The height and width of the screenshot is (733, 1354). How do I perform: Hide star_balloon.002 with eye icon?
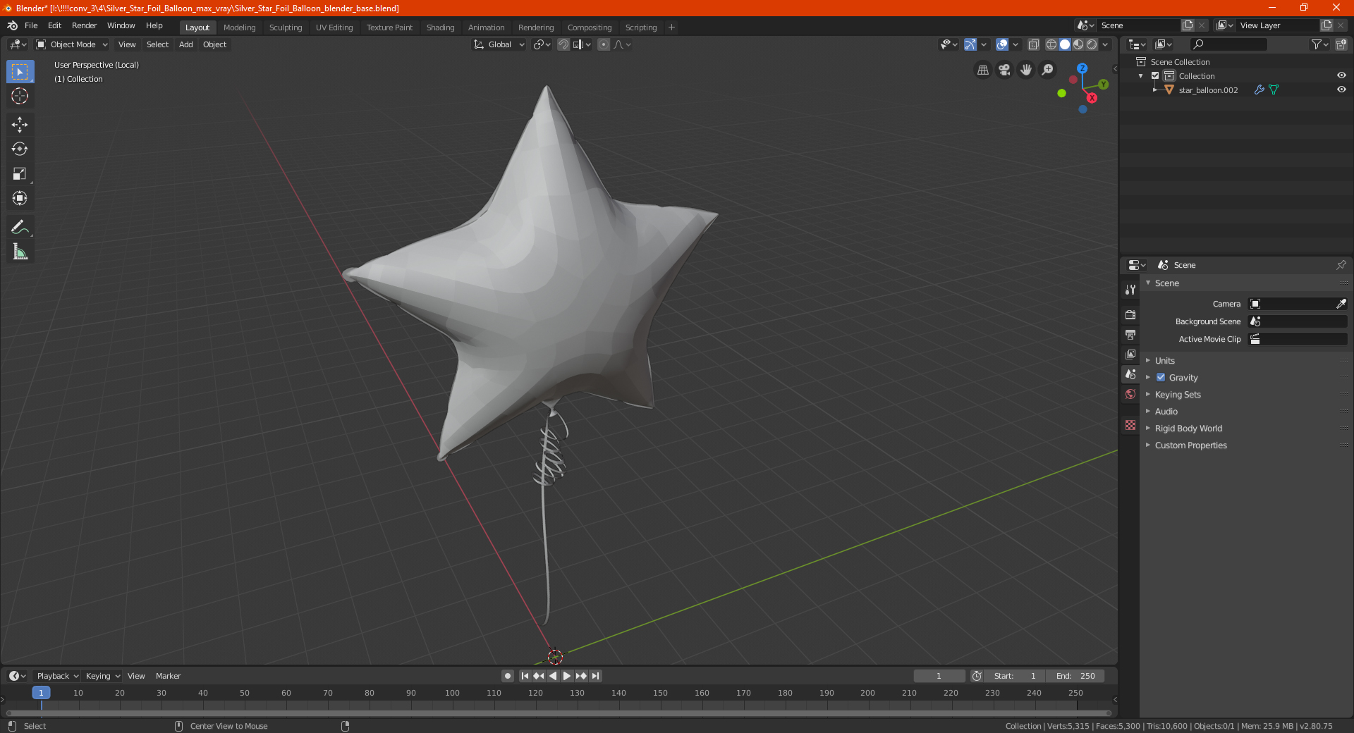pyautogui.click(x=1341, y=90)
